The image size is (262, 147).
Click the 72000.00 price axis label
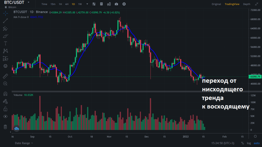click(255, 10)
